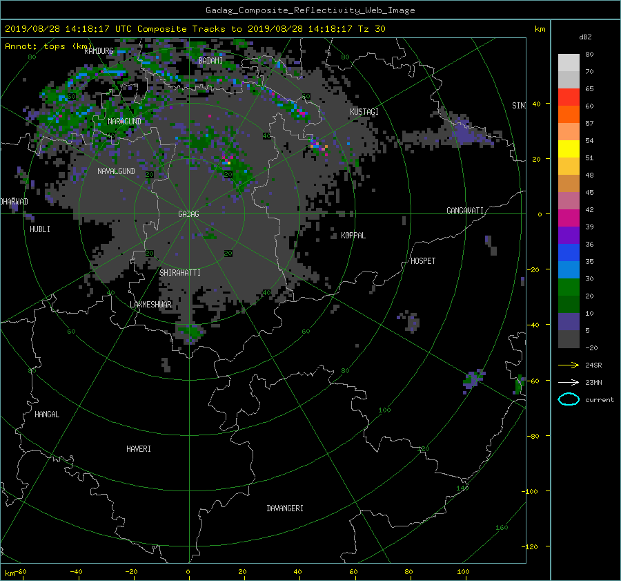Click the green echo patch south of Laxmeshwar
Image resolution: width=621 pixels, height=581 pixels.
191,332
